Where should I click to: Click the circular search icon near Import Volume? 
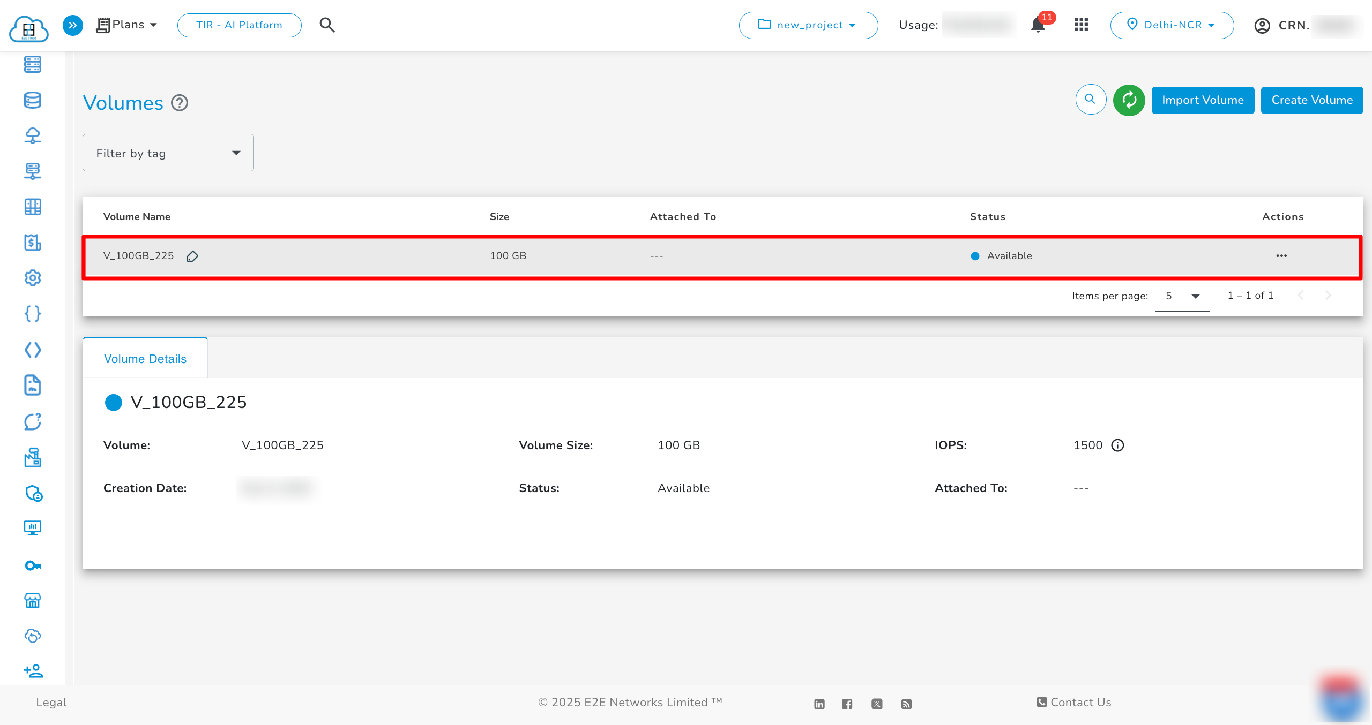(x=1091, y=100)
